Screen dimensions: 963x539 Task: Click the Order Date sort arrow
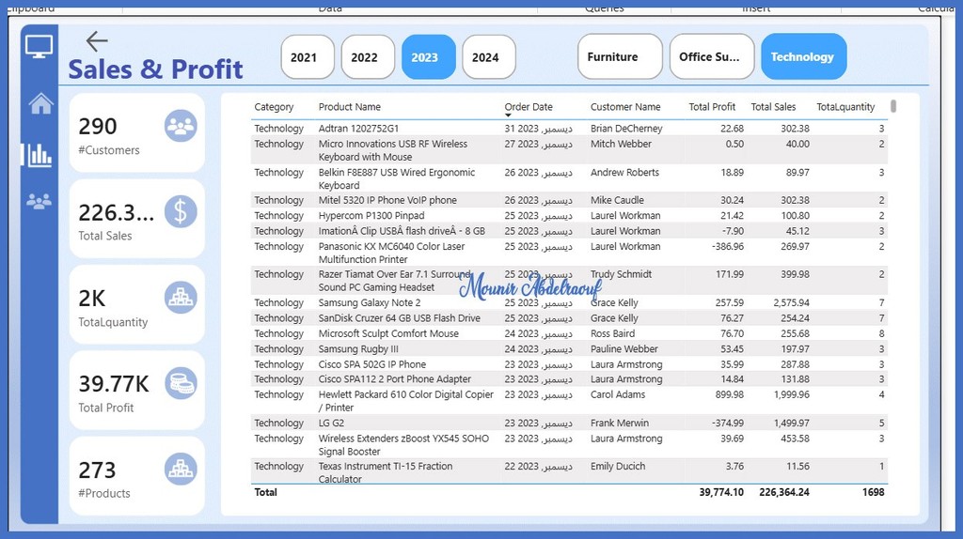(x=508, y=115)
